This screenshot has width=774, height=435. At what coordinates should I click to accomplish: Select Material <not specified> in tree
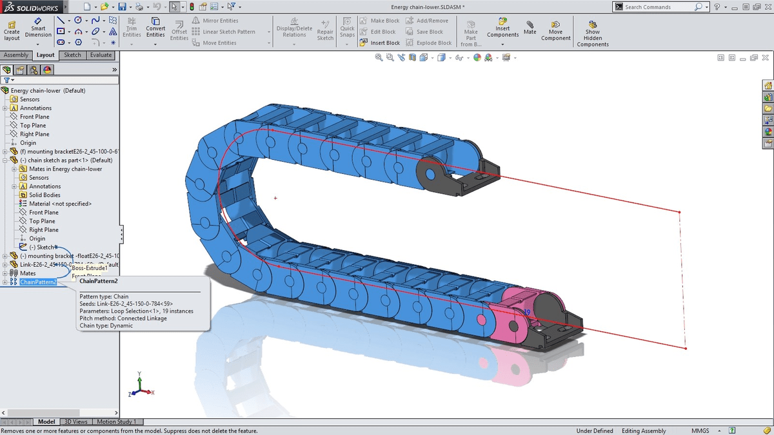click(x=60, y=204)
